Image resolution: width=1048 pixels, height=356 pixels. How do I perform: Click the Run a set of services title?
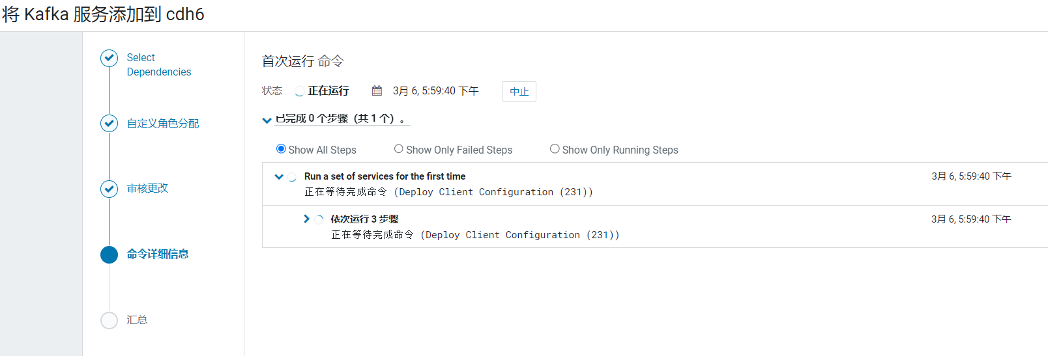pyautogui.click(x=385, y=176)
